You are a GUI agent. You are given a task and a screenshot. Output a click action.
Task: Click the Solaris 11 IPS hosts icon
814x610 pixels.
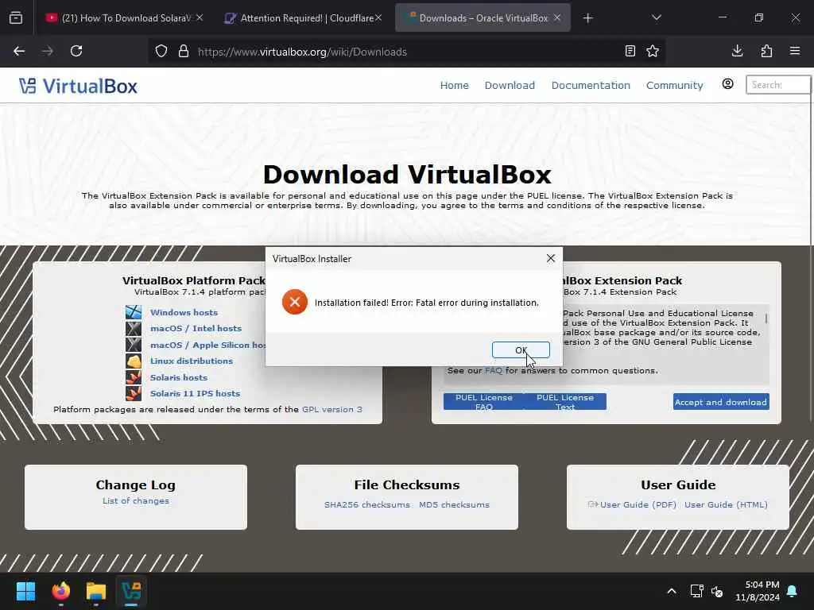pyautogui.click(x=134, y=393)
